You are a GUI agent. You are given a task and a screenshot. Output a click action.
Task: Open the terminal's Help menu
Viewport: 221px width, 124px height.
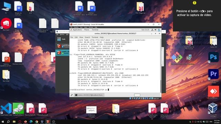tap(102, 37)
